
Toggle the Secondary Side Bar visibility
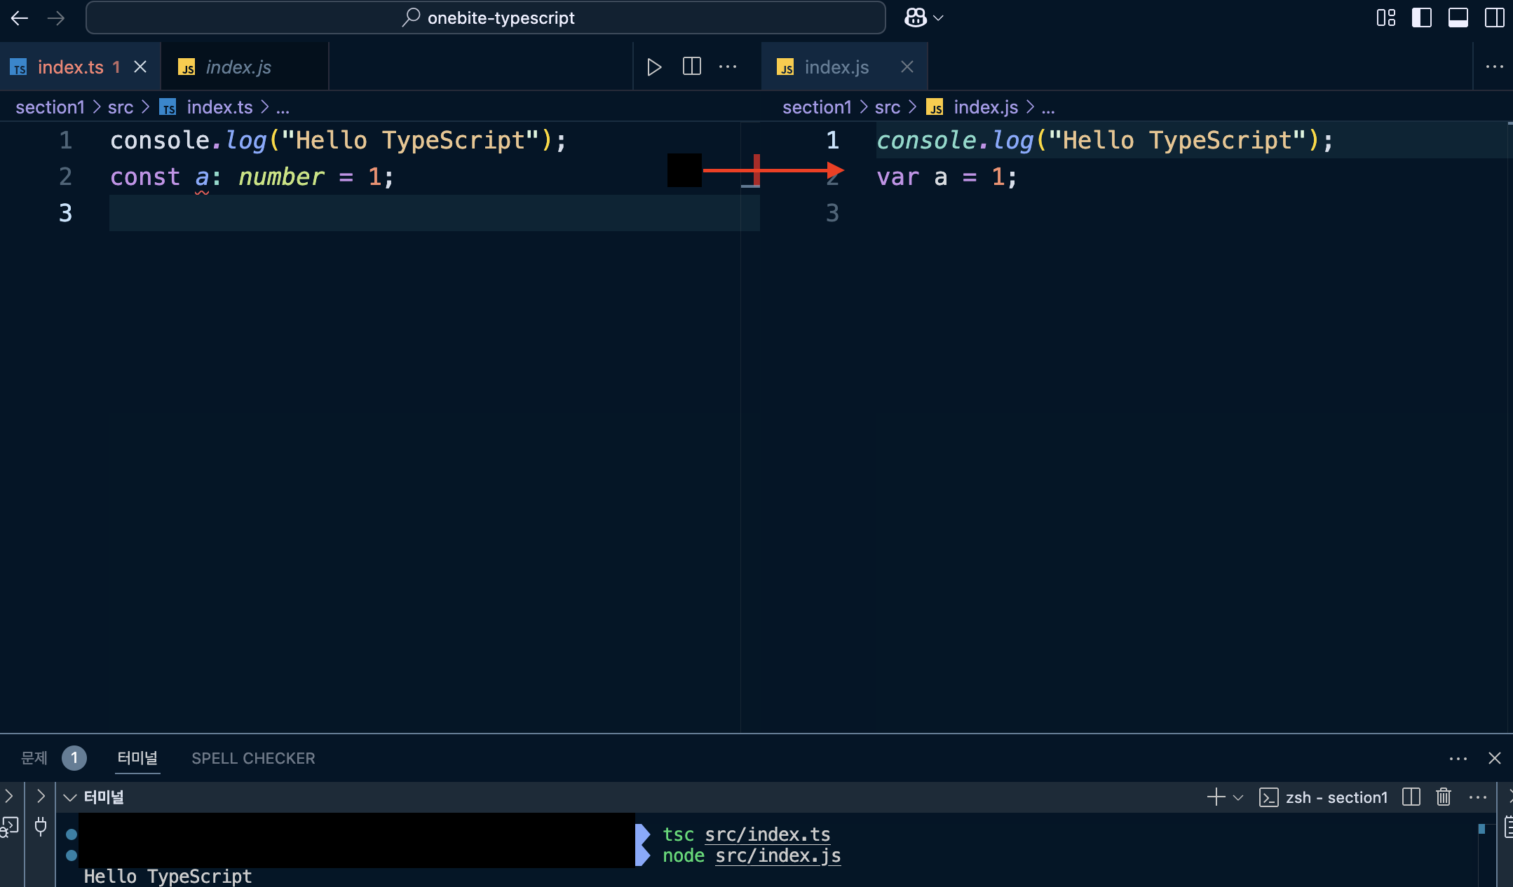pyautogui.click(x=1495, y=18)
